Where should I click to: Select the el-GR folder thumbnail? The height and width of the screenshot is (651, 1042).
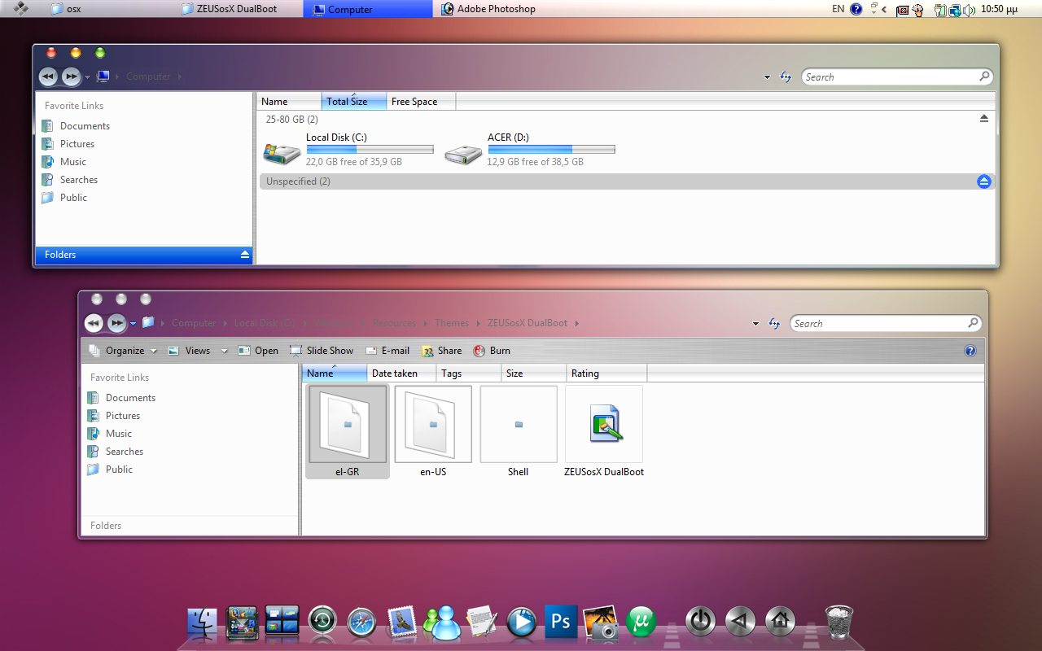click(x=348, y=425)
